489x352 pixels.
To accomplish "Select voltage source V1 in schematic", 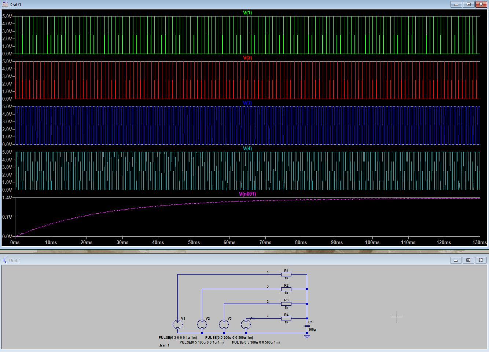I will [x=177, y=324].
